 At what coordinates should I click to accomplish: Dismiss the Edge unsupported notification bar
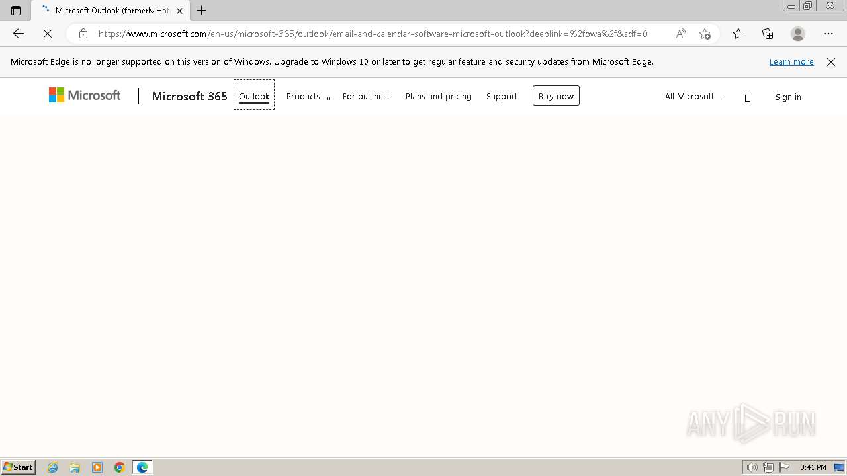click(x=831, y=62)
